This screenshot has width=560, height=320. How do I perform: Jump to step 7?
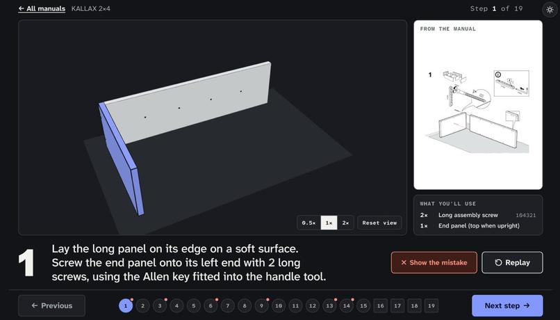coord(227,305)
